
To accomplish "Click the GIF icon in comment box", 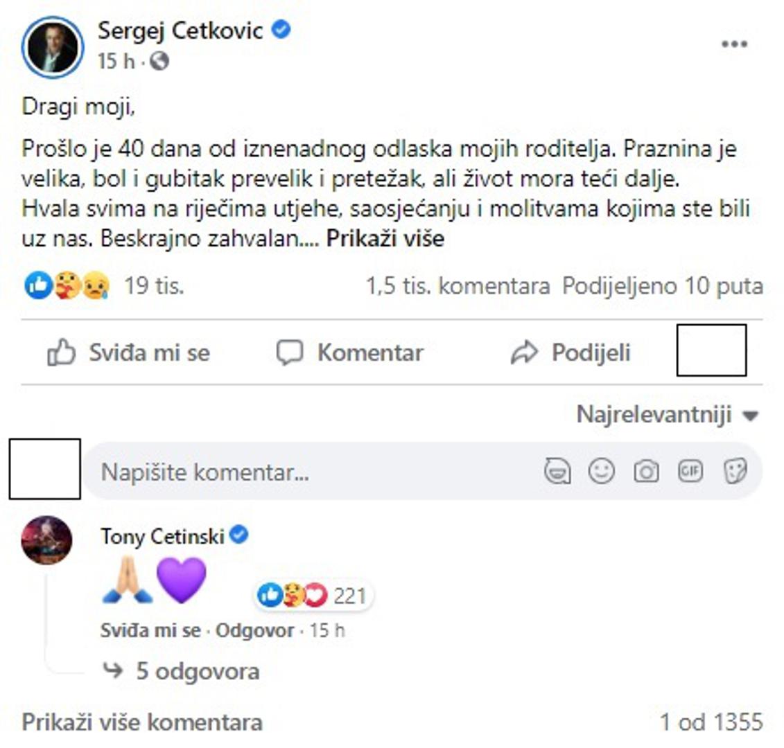I will (690, 472).
